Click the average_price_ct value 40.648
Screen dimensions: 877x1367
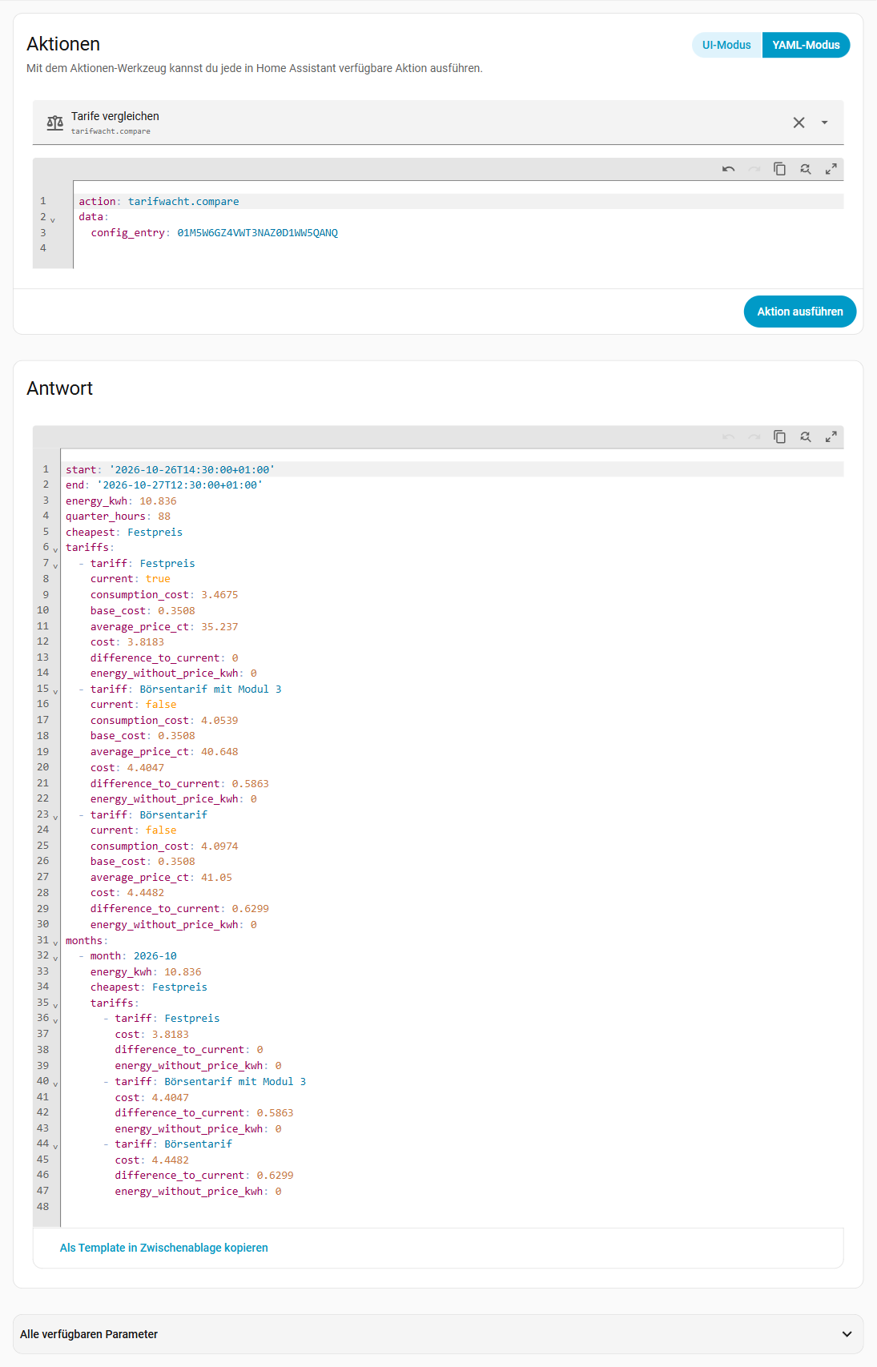219,752
